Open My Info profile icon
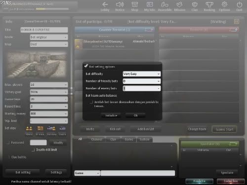This screenshot has width=247, height=185. pyautogui.click(x=150, y=4)
